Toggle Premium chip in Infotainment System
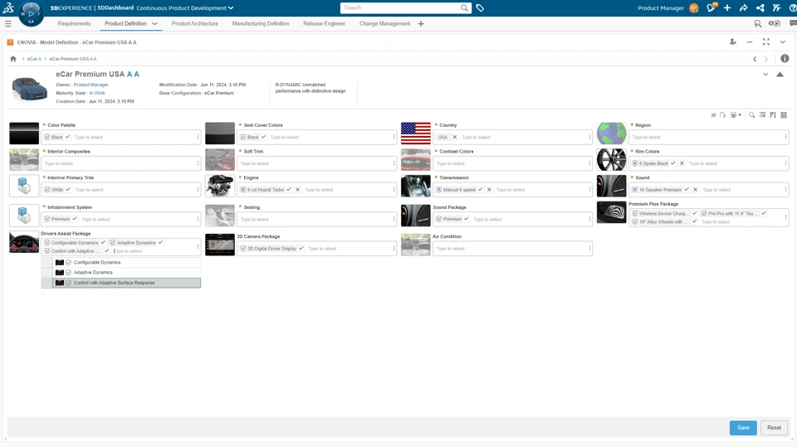 61,219
